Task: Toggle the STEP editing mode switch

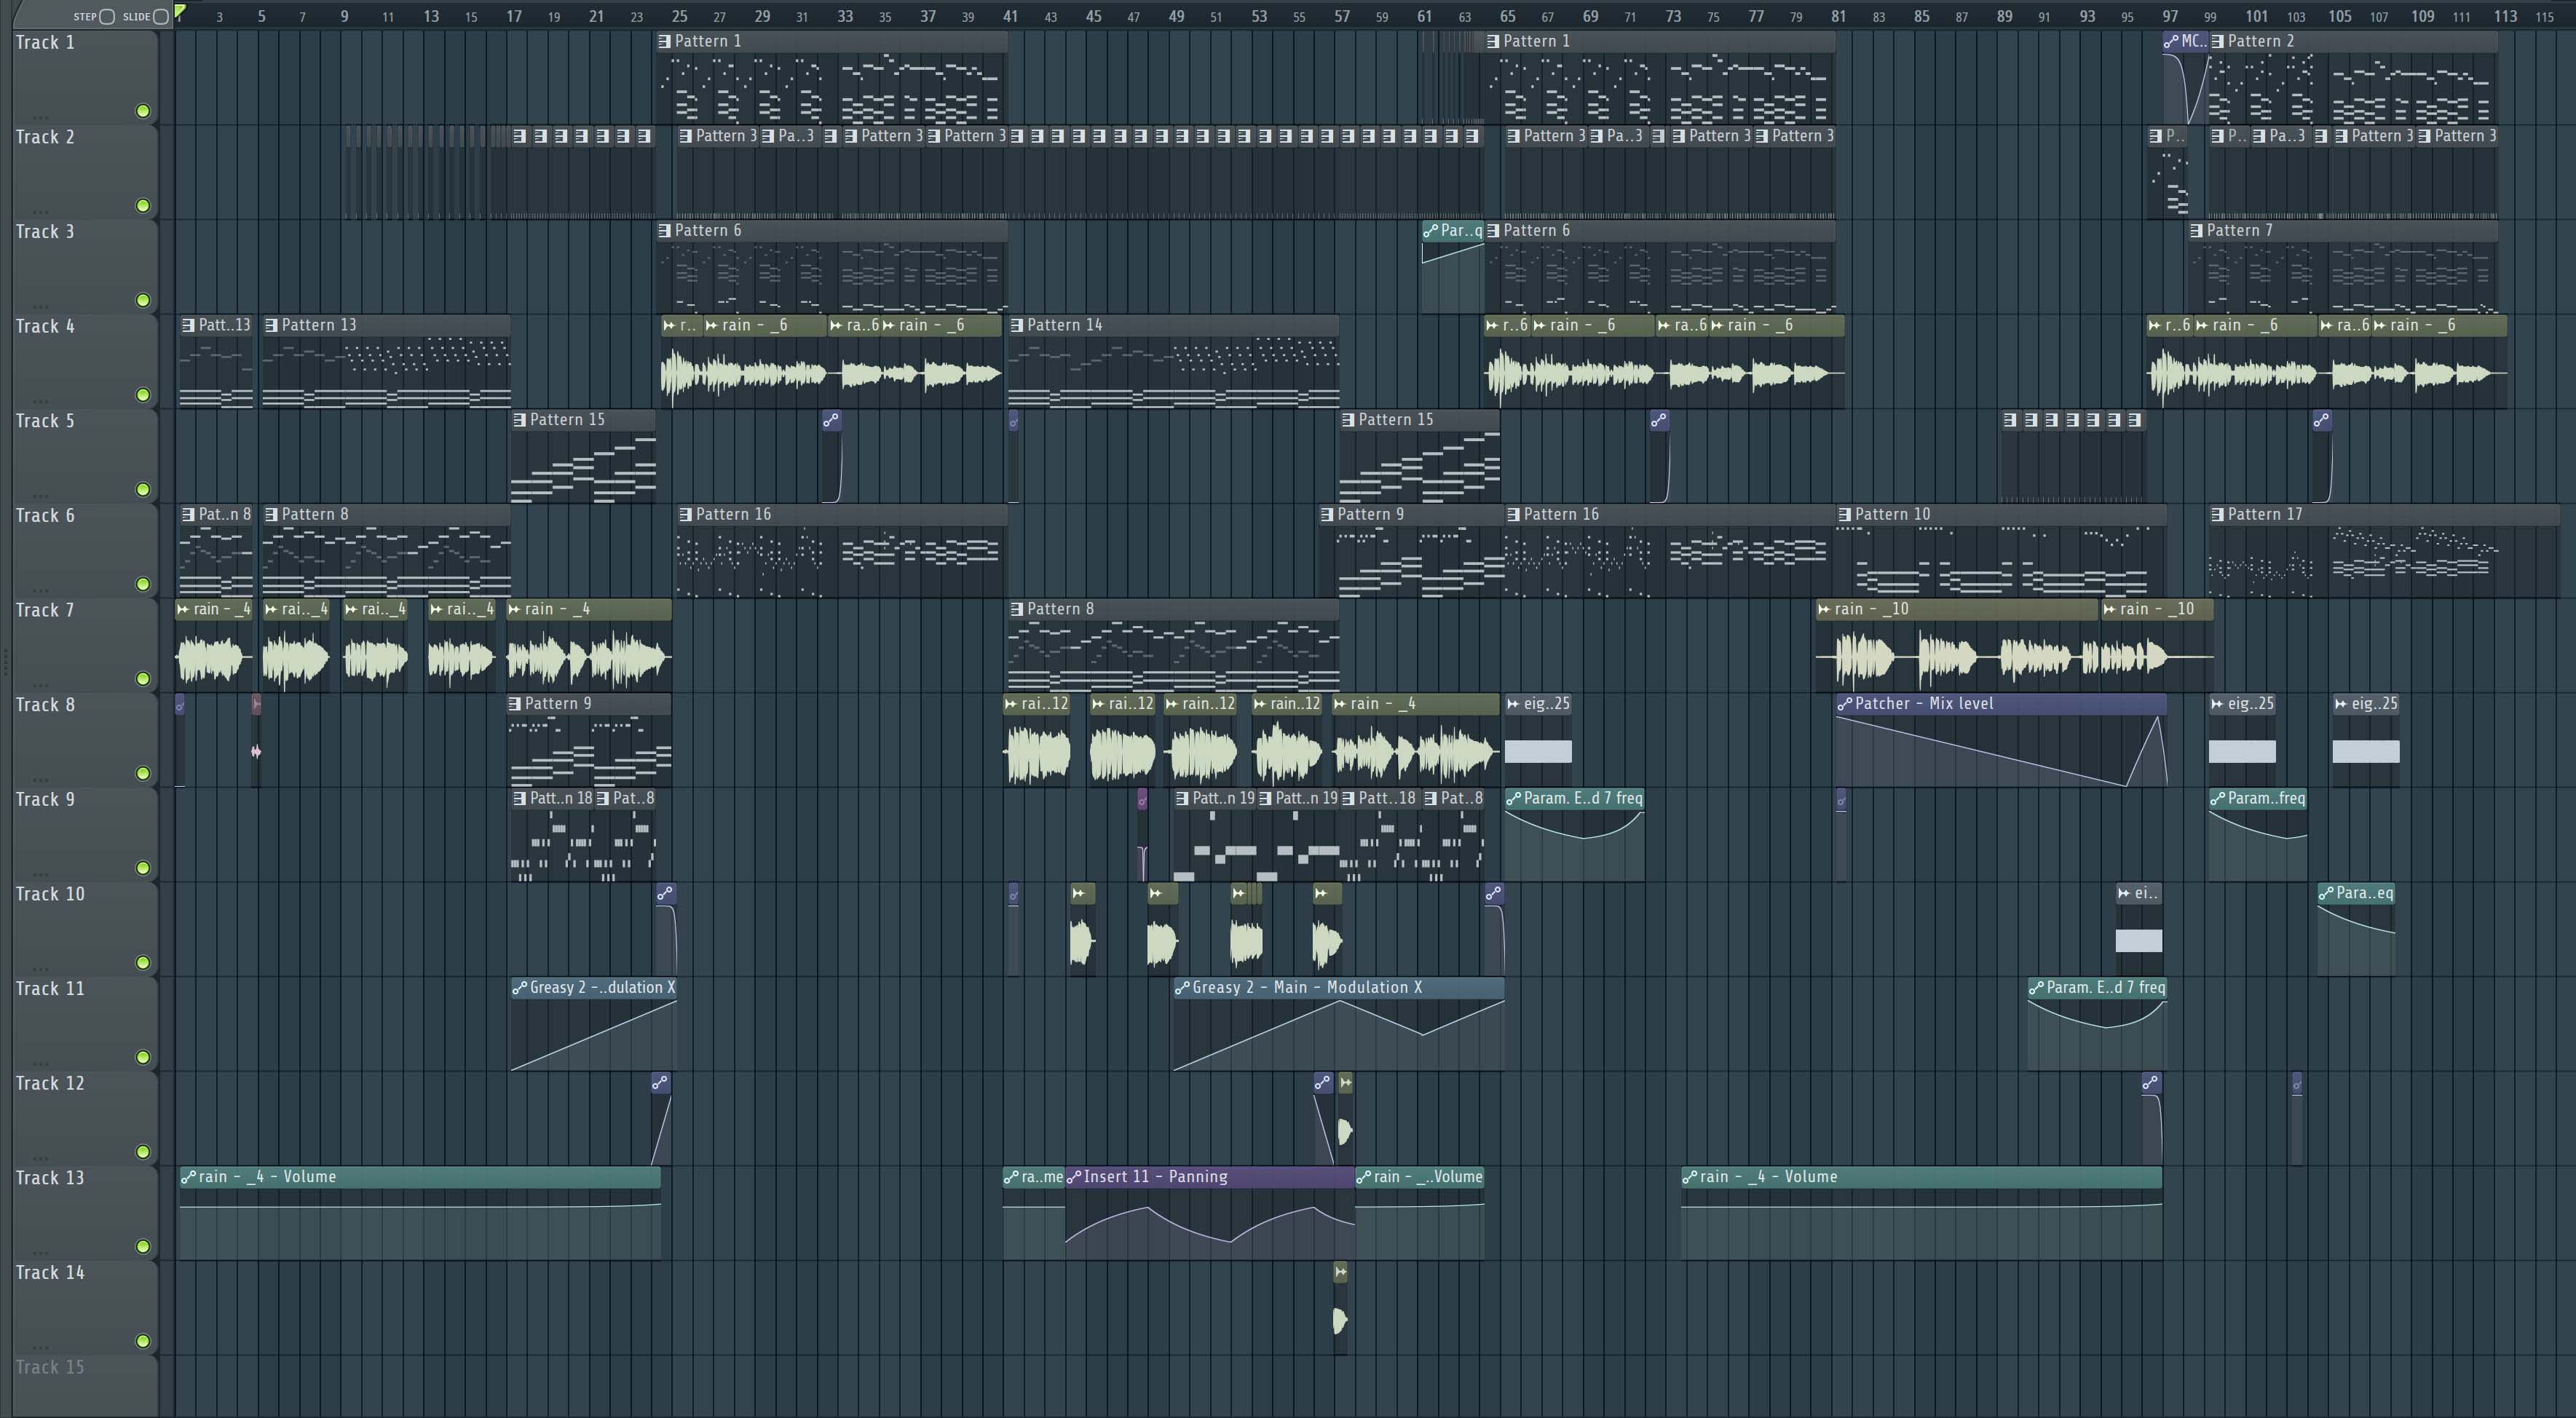Action: [107, 16]
